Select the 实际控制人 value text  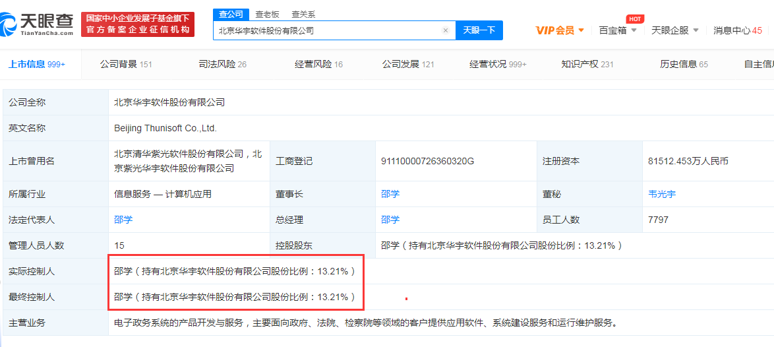coord(235,271)
